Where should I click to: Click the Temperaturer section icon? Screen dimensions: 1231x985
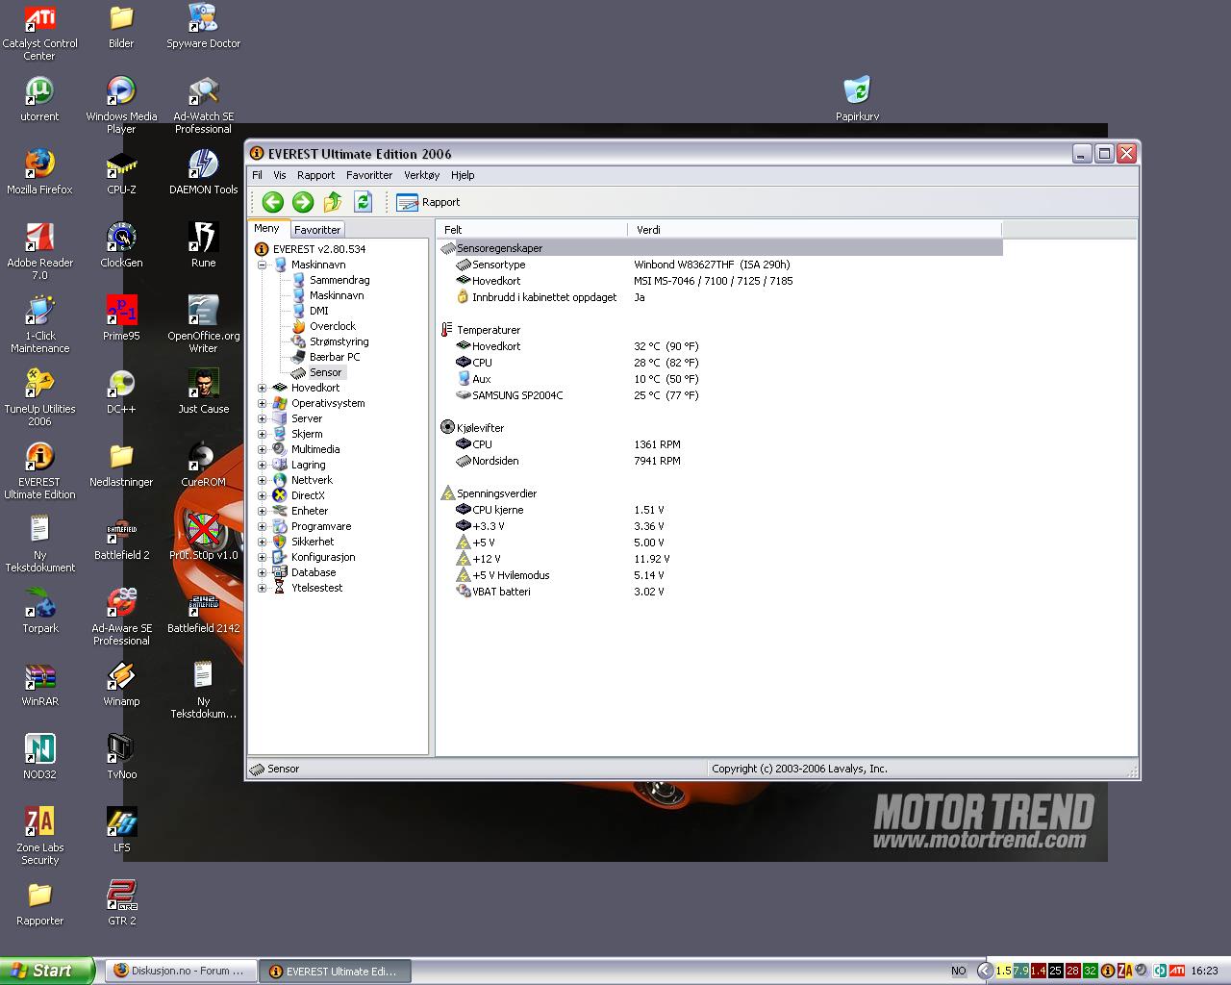click(447, 330)
